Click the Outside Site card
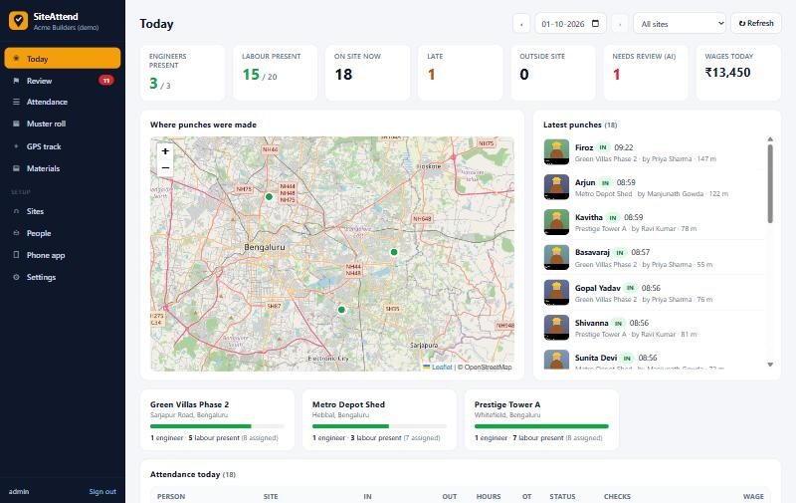 tap(553, 72)
